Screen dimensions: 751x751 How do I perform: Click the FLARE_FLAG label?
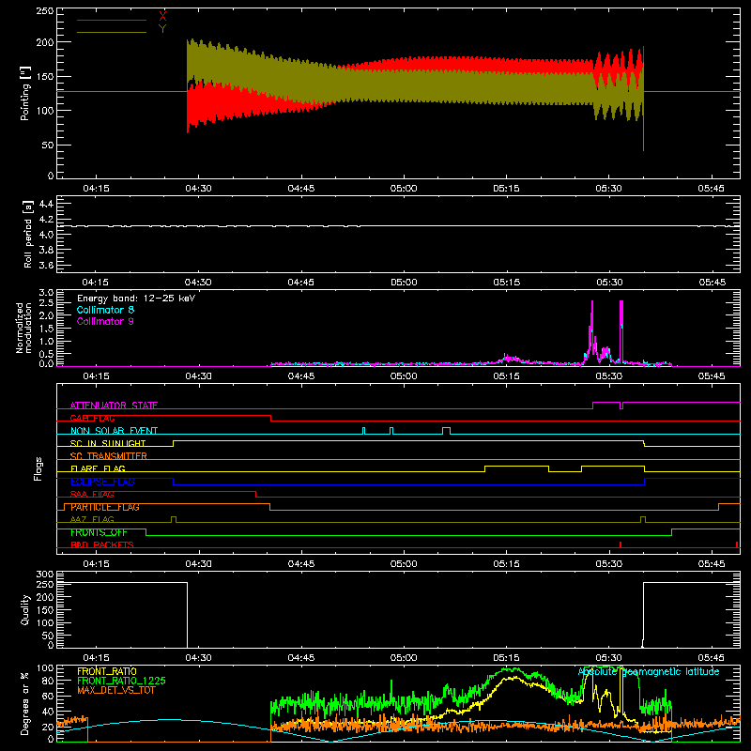[x=98, y=468]
